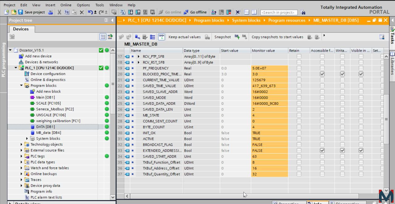The width and height of the screenshot is (395, 204).
Task: Open the Edit menu
Action: [23, 5]
